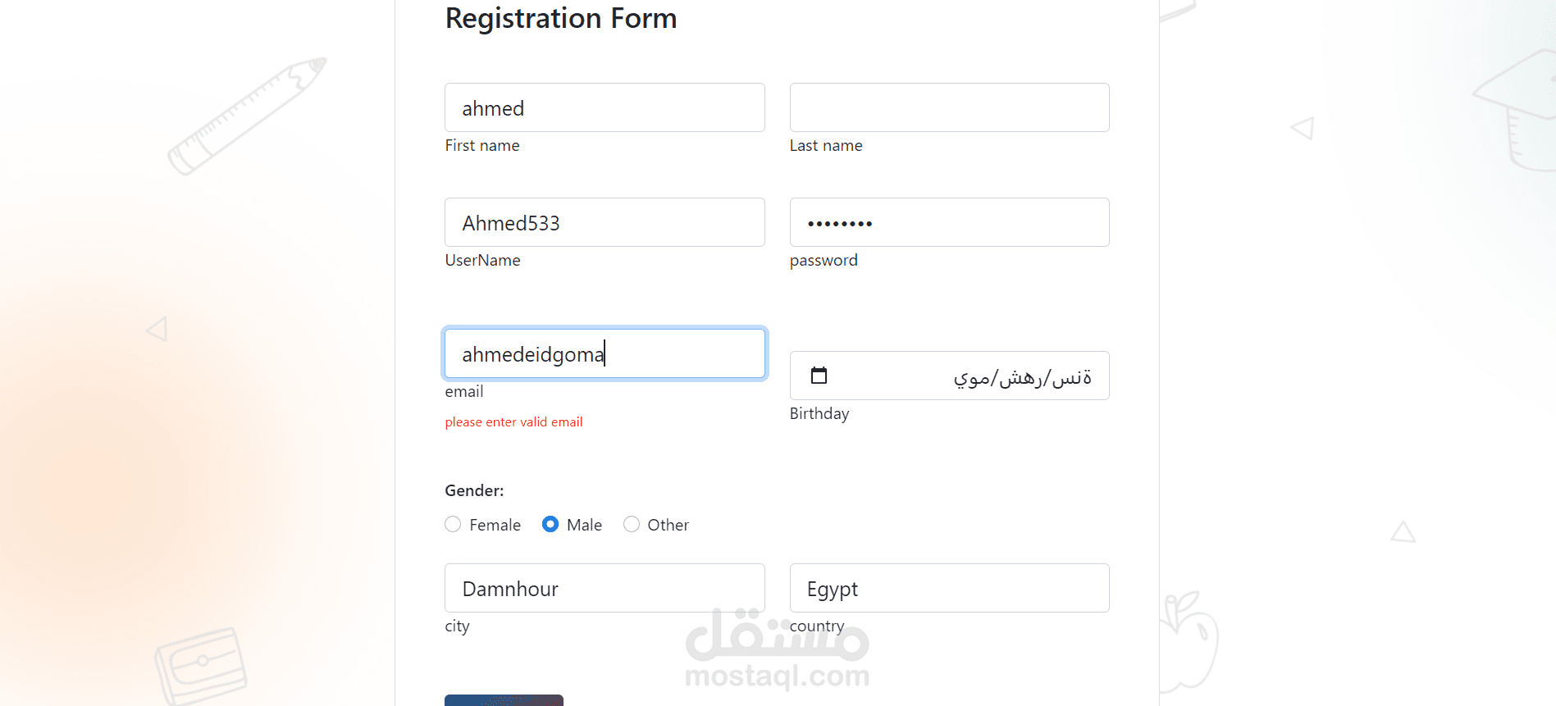Viewport: 1556px width, 706px height.
Task: Click the Female label text
Action: (495, 525)
